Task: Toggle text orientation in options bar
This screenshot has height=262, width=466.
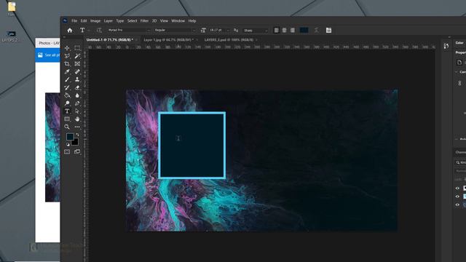Action: tap(99, 31)
